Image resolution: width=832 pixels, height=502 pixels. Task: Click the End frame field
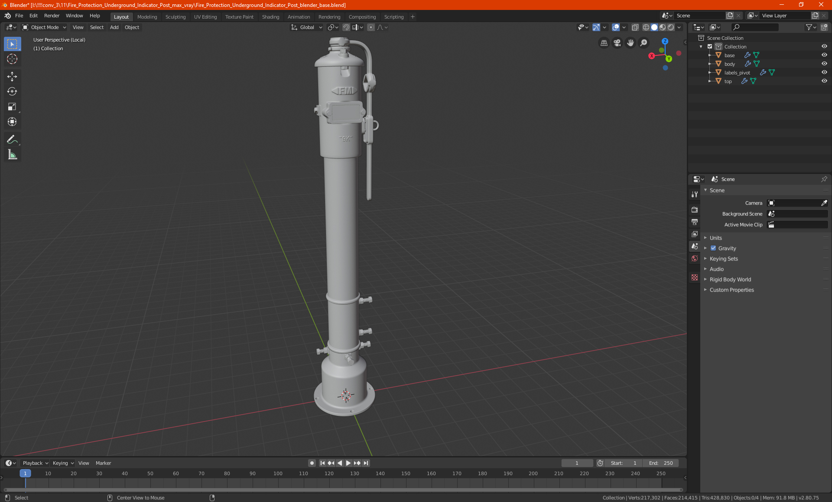point(661,463)
